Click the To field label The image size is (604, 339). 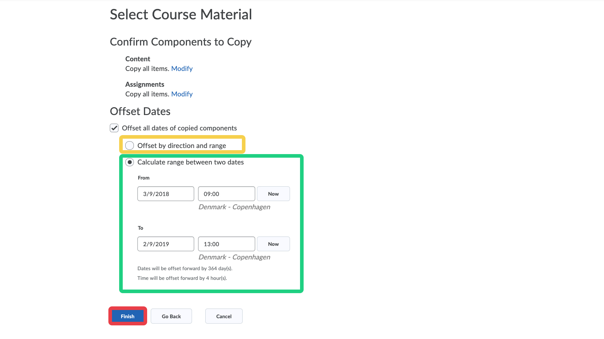click(x=140, y=228)
